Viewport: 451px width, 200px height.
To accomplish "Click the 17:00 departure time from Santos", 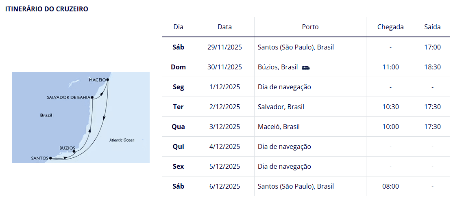I will [x=432, y=47].
